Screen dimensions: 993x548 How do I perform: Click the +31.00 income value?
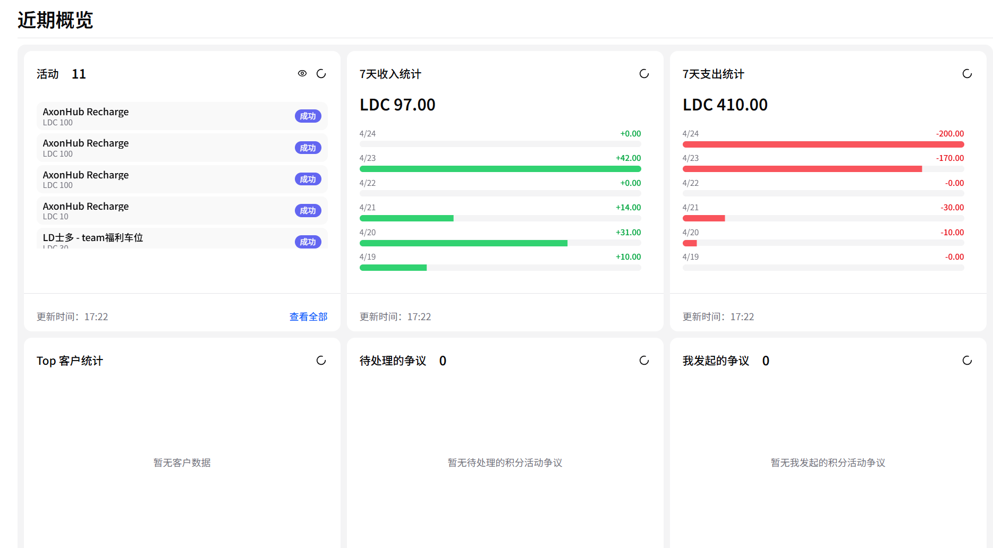629,233
